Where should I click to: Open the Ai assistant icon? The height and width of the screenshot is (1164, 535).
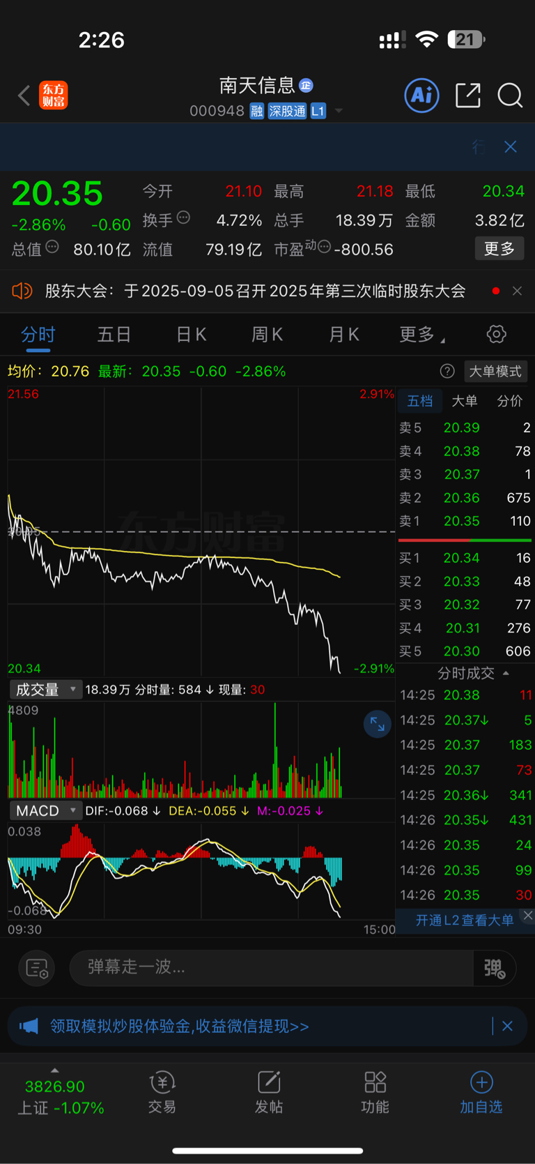pyautogui.click(x=422, y=95)
